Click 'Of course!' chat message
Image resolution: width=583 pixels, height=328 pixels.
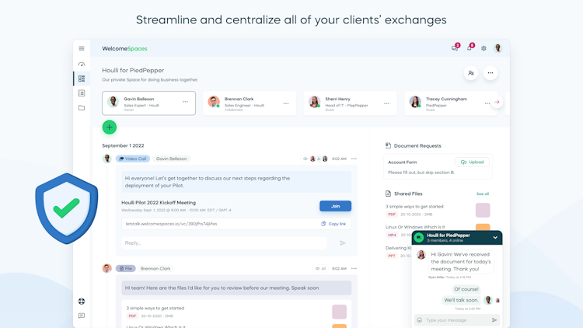pyautogui.click(x=466, y=289)
